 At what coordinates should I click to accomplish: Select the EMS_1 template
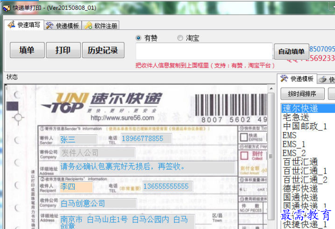pyautogui.click(x=308, y=144)
